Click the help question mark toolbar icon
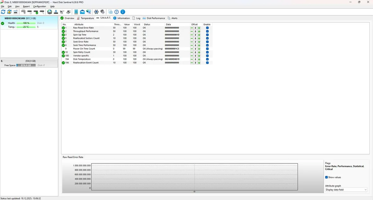Screen dimensions: 373x200 (117, 12)
